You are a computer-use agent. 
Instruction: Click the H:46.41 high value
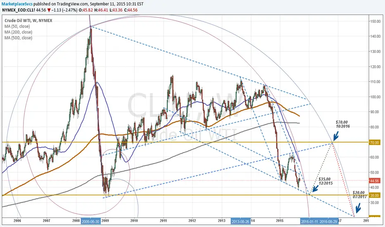point(102,10)
